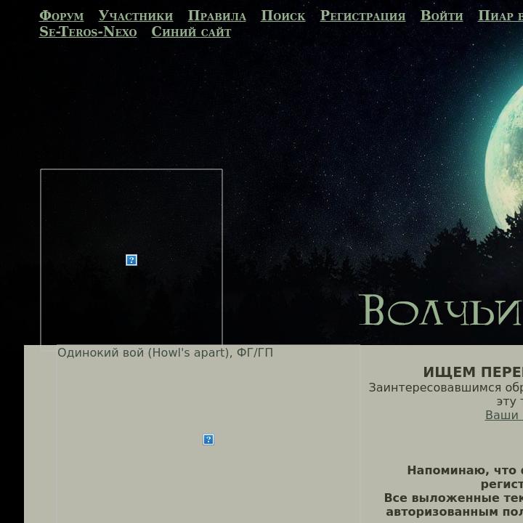Click the Войти login link
Viewport: 523px width, 523px height.
coord(442,16)
